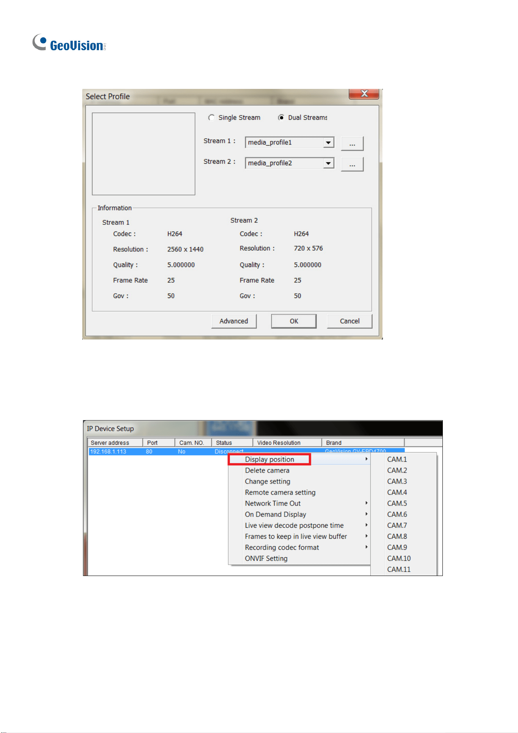The image size is (518, 733).
Task: Close the Select Profile dialog
Action: click(x=364, y=94)
